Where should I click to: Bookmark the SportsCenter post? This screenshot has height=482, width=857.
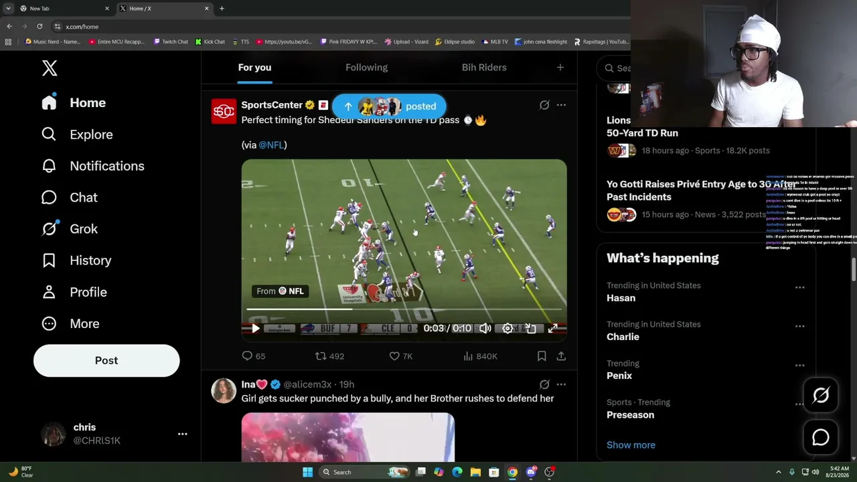pos(542,356)
